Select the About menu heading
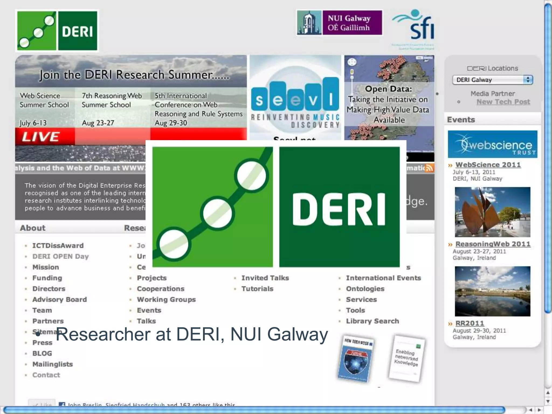 click(x=33, y=228)
